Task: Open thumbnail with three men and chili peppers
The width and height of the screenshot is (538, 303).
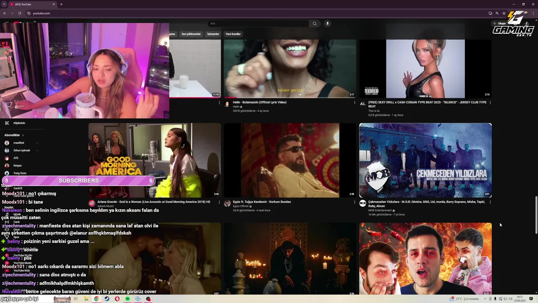Action: click(425, 259)
